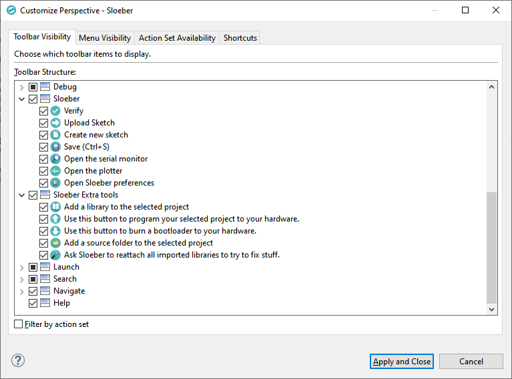Uncheck the Upload Sketch checkbox

(44, 123)
